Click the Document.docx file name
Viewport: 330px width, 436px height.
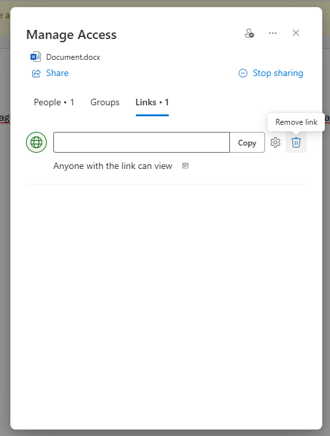pos(73,57)
